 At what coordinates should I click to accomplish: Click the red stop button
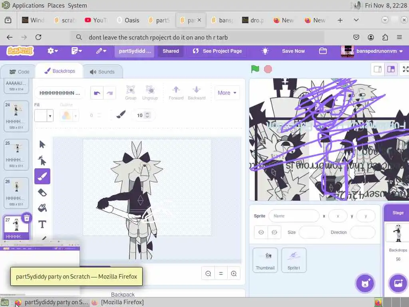pos(268,69)
